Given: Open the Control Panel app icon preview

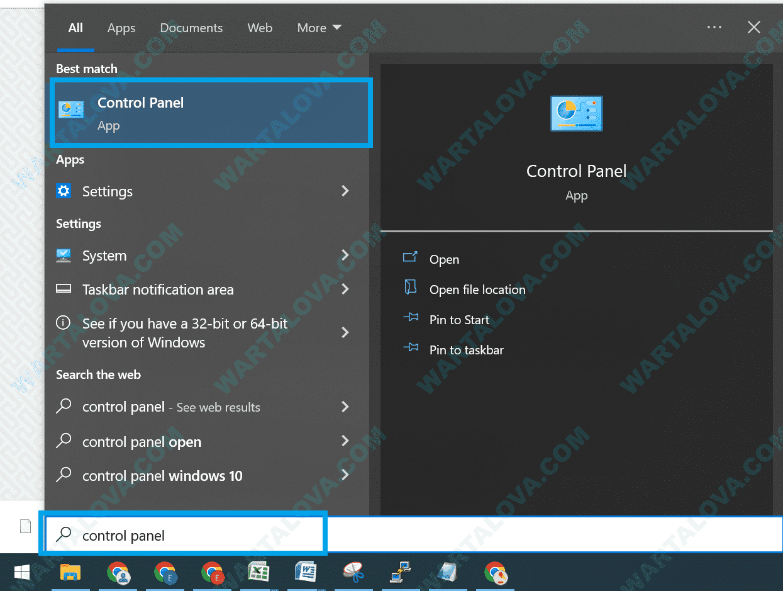Looking at the screenshot, I should (576, 113).
